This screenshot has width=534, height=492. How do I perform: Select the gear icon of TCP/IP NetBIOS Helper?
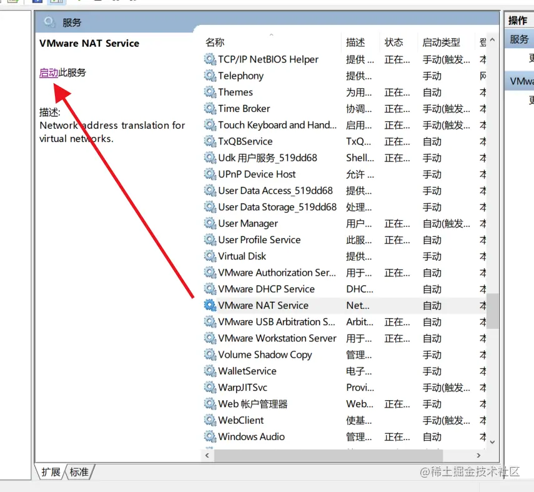(x=210, y=59)
